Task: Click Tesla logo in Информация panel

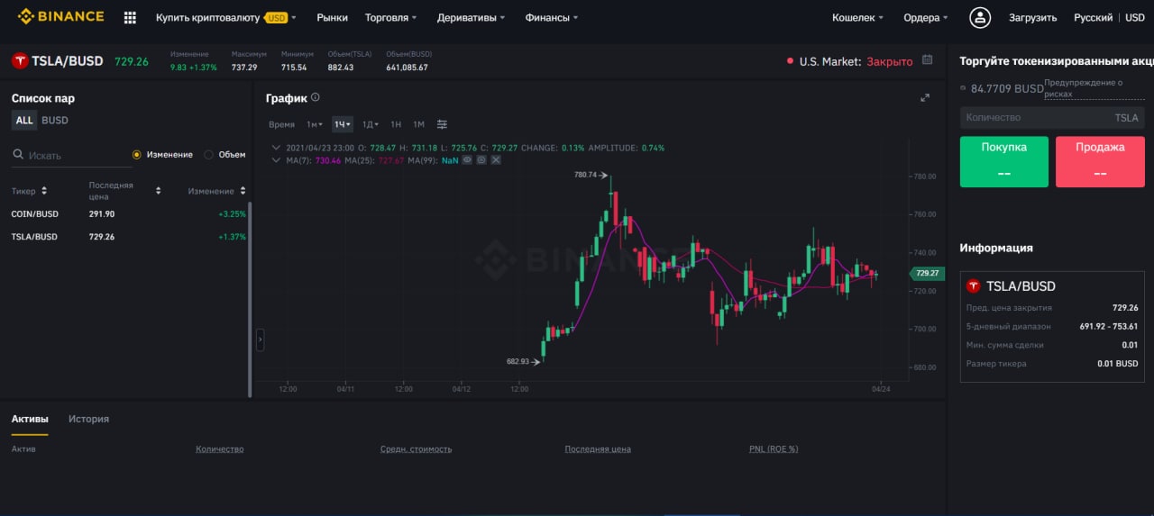Action: click(x=974, y=285)
